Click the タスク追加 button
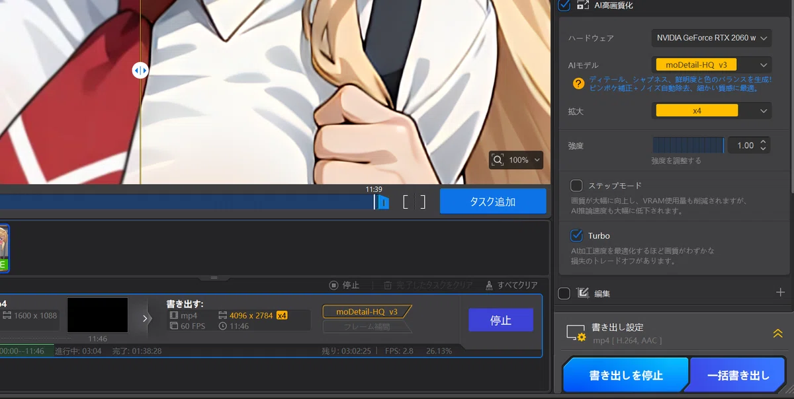 pyautogui.click(x=493, y=201)
